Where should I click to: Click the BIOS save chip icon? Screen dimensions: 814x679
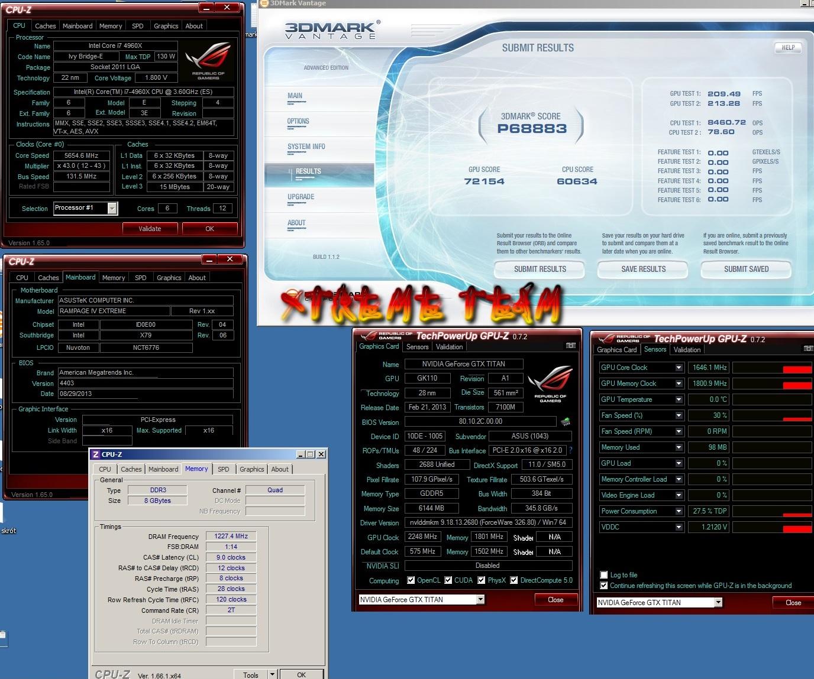pos(566,422)
